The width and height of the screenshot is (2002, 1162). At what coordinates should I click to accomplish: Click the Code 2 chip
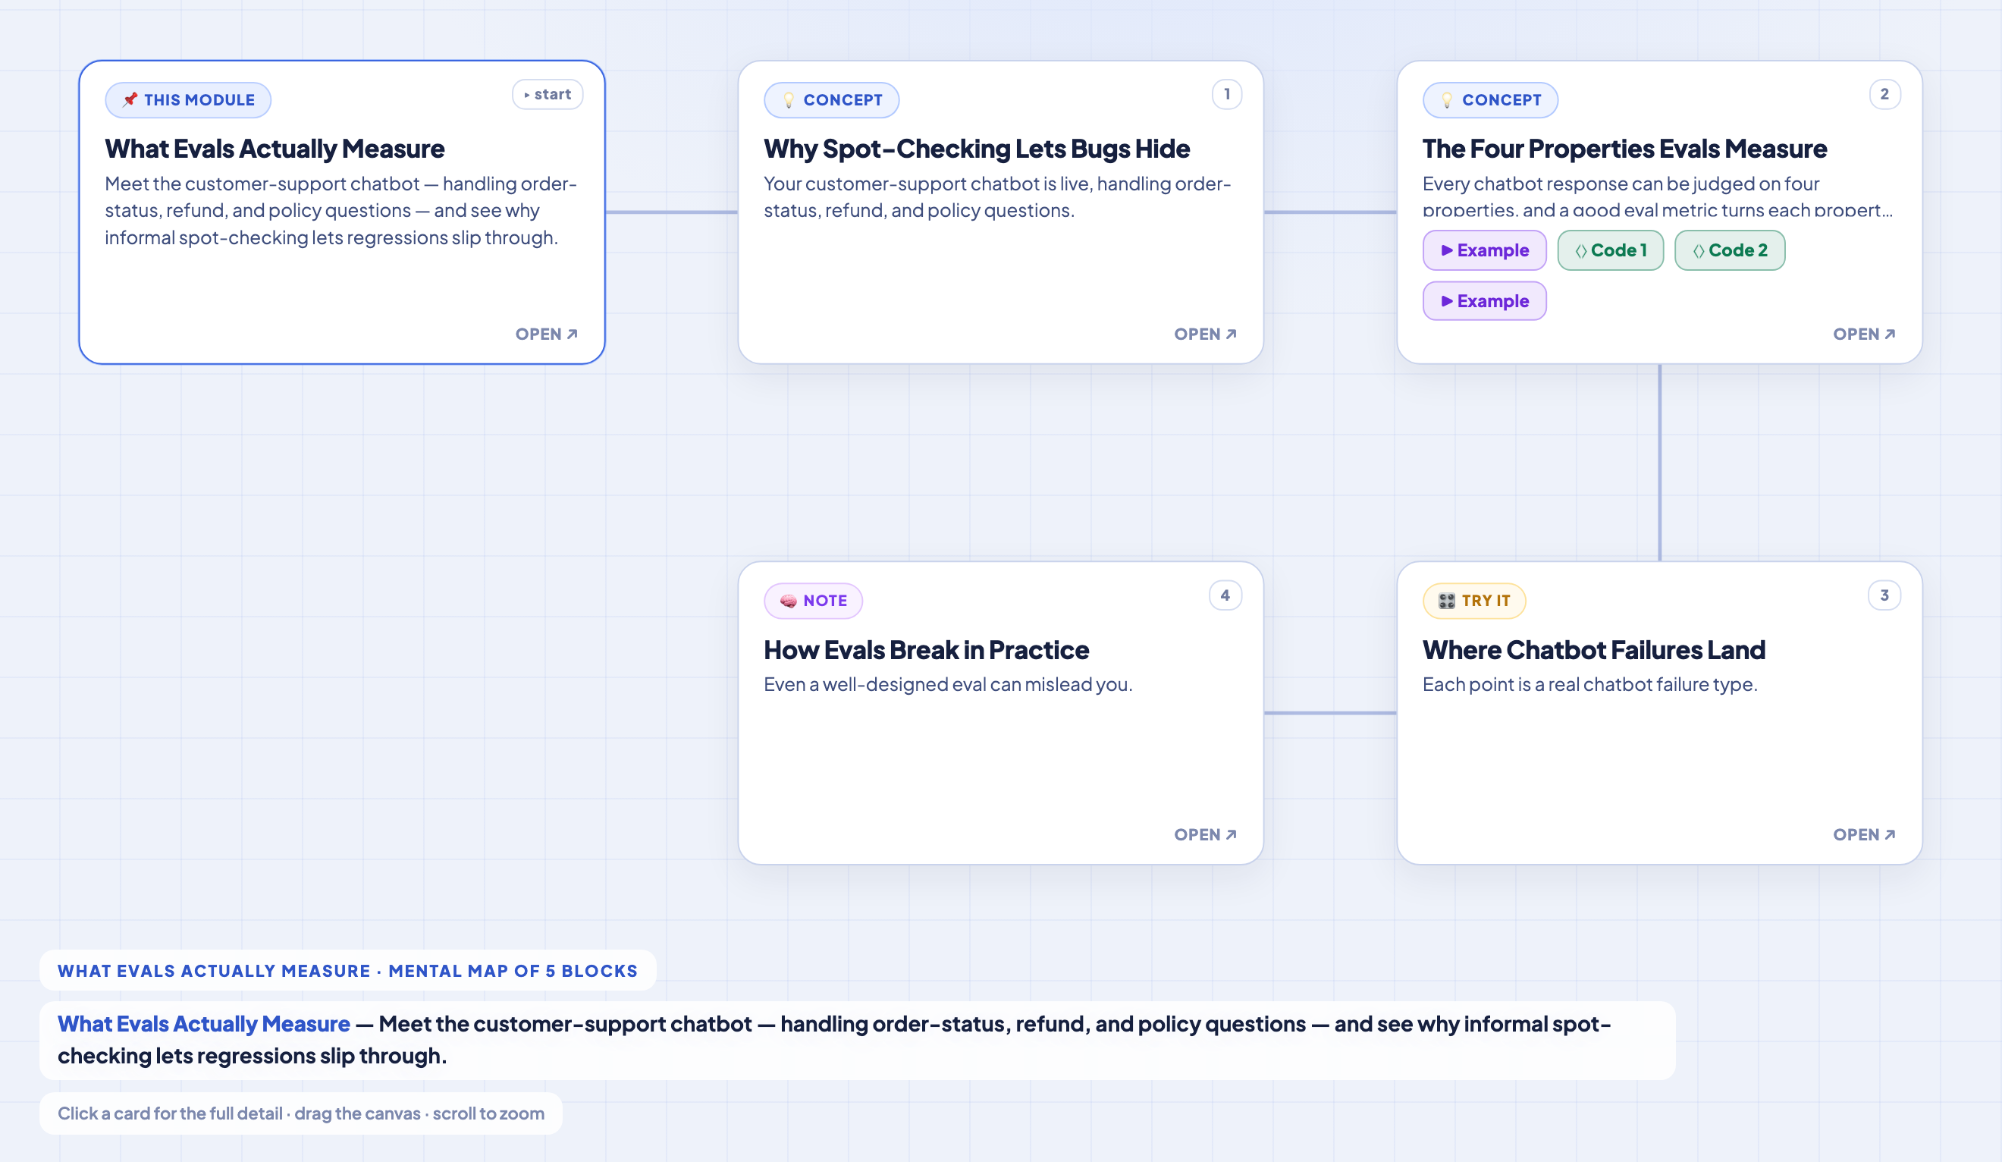tap(1730, 250)
